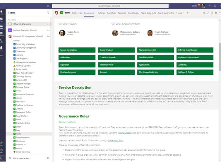Click the join or create team people icon
This screenshot has width=221, height=165.
[10, 158]
